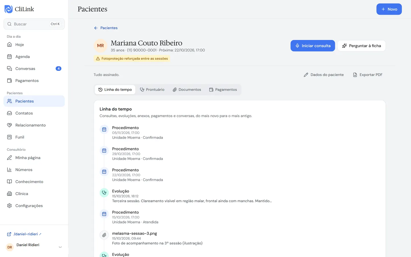Export the record with Exportar PDF
This screenshot has height=257, width=411.
pos(368,75)
